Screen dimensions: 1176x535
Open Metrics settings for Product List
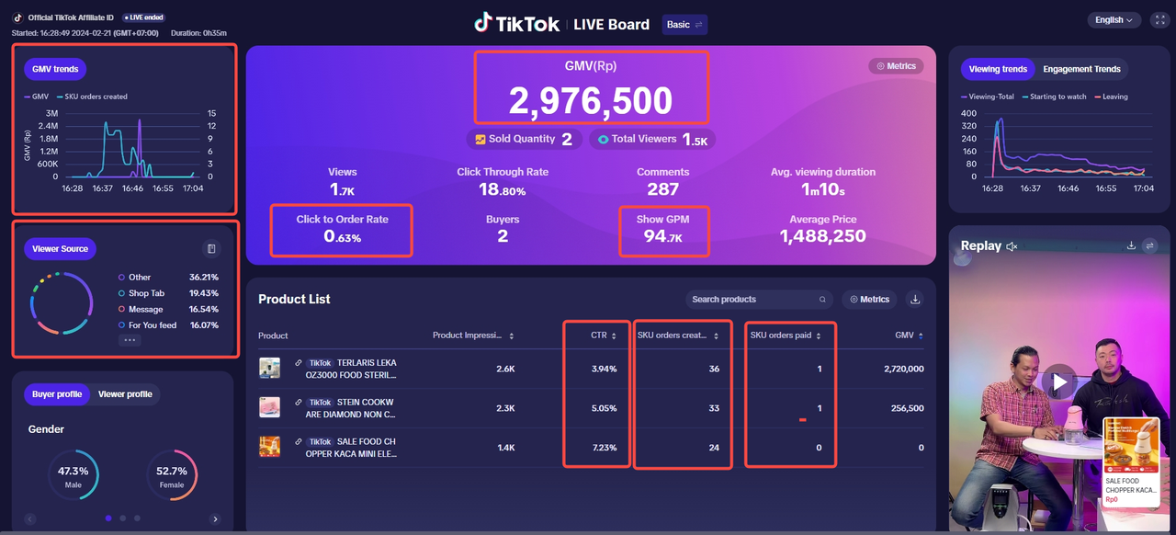tap(869, 299)
